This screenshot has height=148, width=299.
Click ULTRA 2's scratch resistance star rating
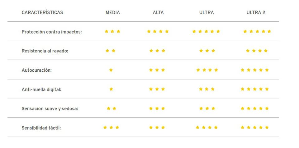[x=257, y=51]
